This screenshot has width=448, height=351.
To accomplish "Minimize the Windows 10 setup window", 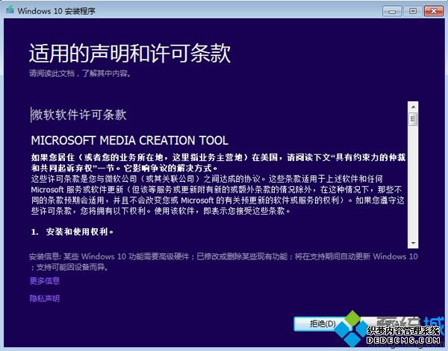I will pos(392,11).
